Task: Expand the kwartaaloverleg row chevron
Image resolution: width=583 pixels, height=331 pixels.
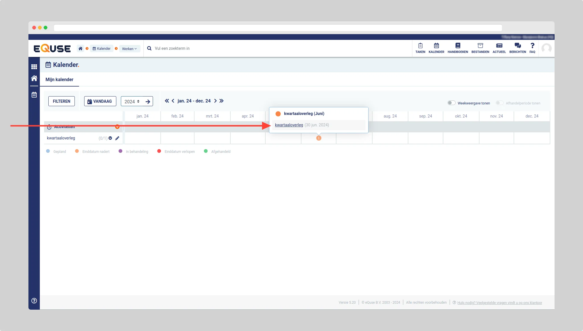Action: point(110,138)
